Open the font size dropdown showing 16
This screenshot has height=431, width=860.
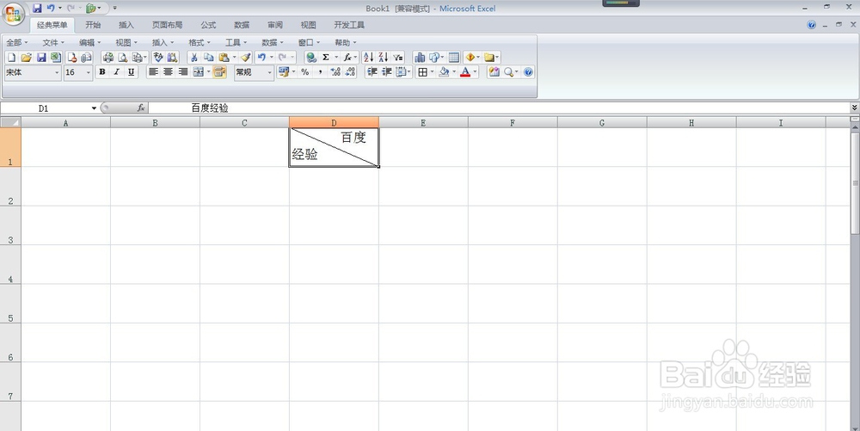tap(89, 72)
